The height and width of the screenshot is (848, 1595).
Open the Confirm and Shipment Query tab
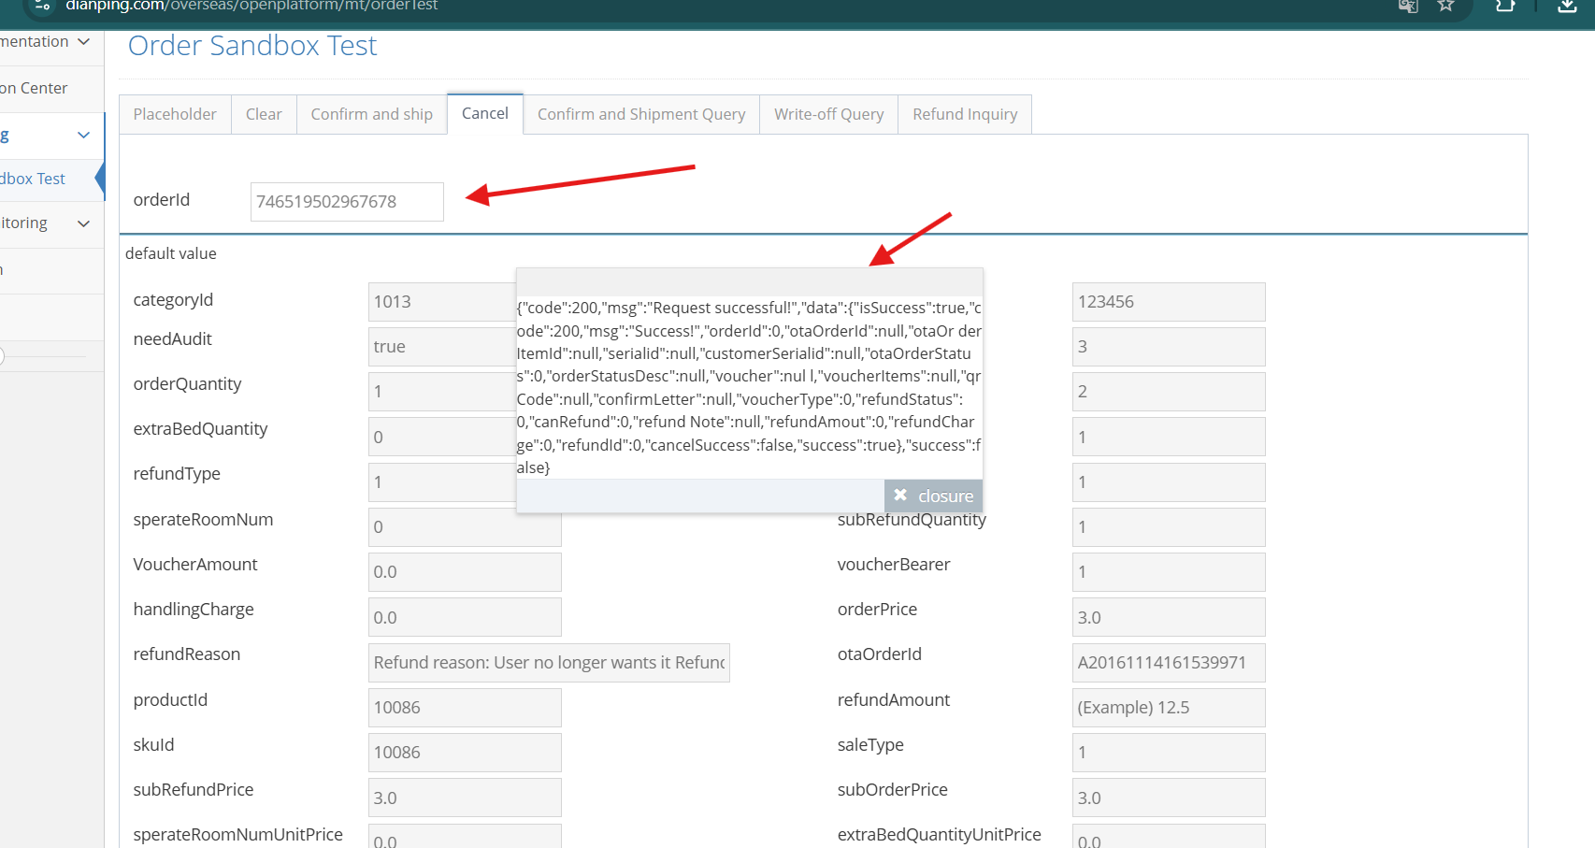640,114
